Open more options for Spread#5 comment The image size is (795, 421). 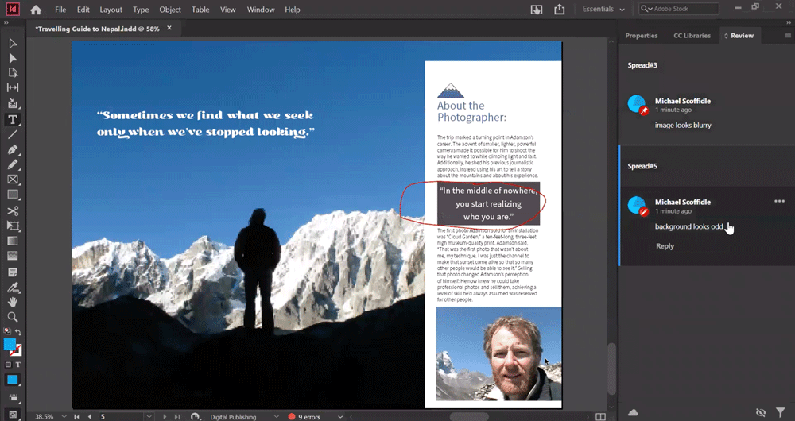779,201
